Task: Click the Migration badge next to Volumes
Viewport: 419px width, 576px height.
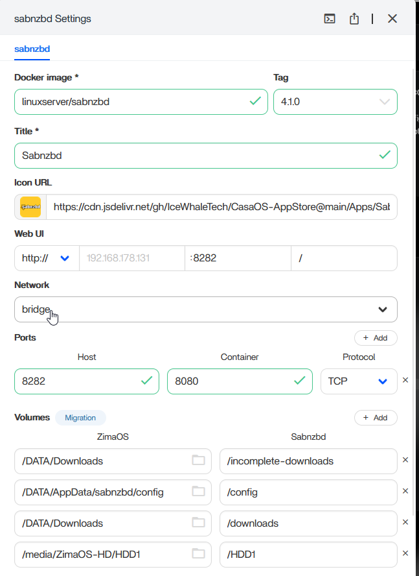Action: [x=80, y=418]
